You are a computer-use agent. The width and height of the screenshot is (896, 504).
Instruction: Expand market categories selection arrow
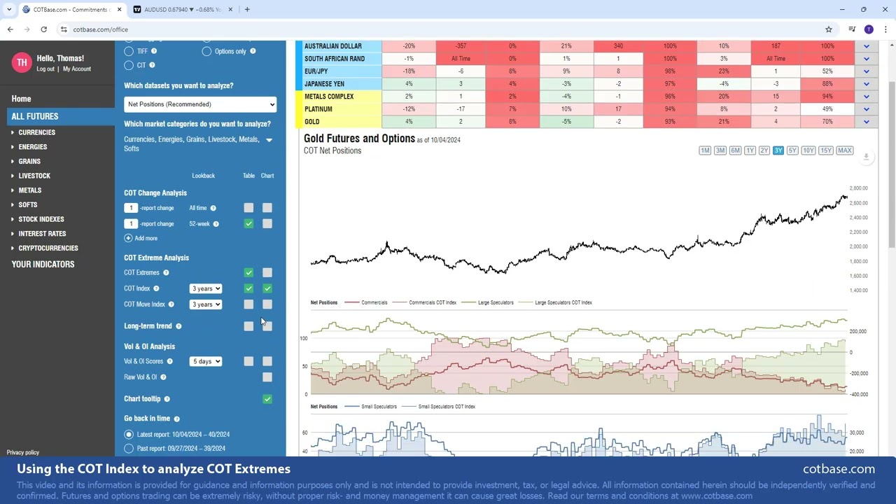269,140
